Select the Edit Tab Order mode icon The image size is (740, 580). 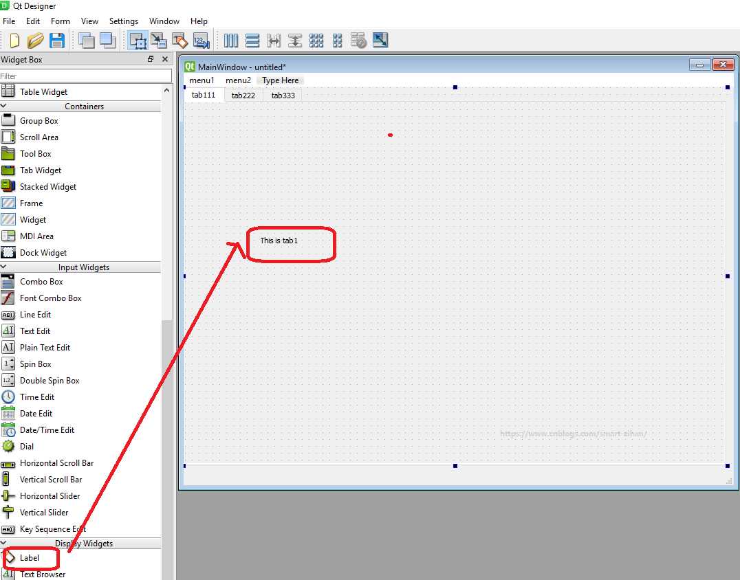coord(201,41)
